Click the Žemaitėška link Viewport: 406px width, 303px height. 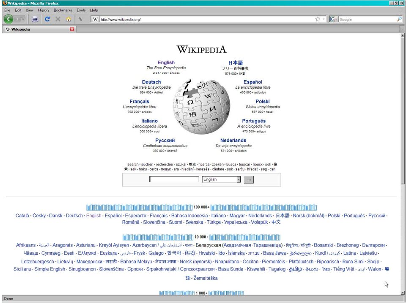(x=206, y=278)
